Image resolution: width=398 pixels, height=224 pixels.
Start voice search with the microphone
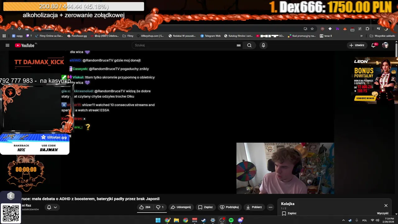pyautogui.click(x=263, y=45)
